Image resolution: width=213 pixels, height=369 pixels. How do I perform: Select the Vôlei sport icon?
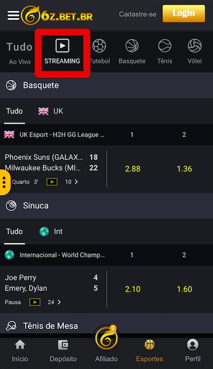(195, 46)
